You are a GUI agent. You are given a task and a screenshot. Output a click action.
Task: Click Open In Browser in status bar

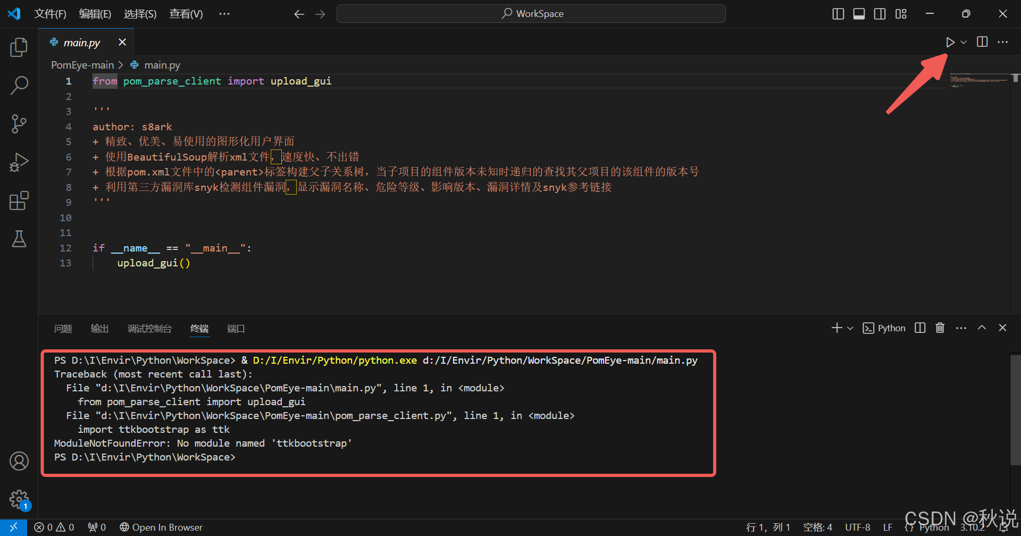point(161,527)
